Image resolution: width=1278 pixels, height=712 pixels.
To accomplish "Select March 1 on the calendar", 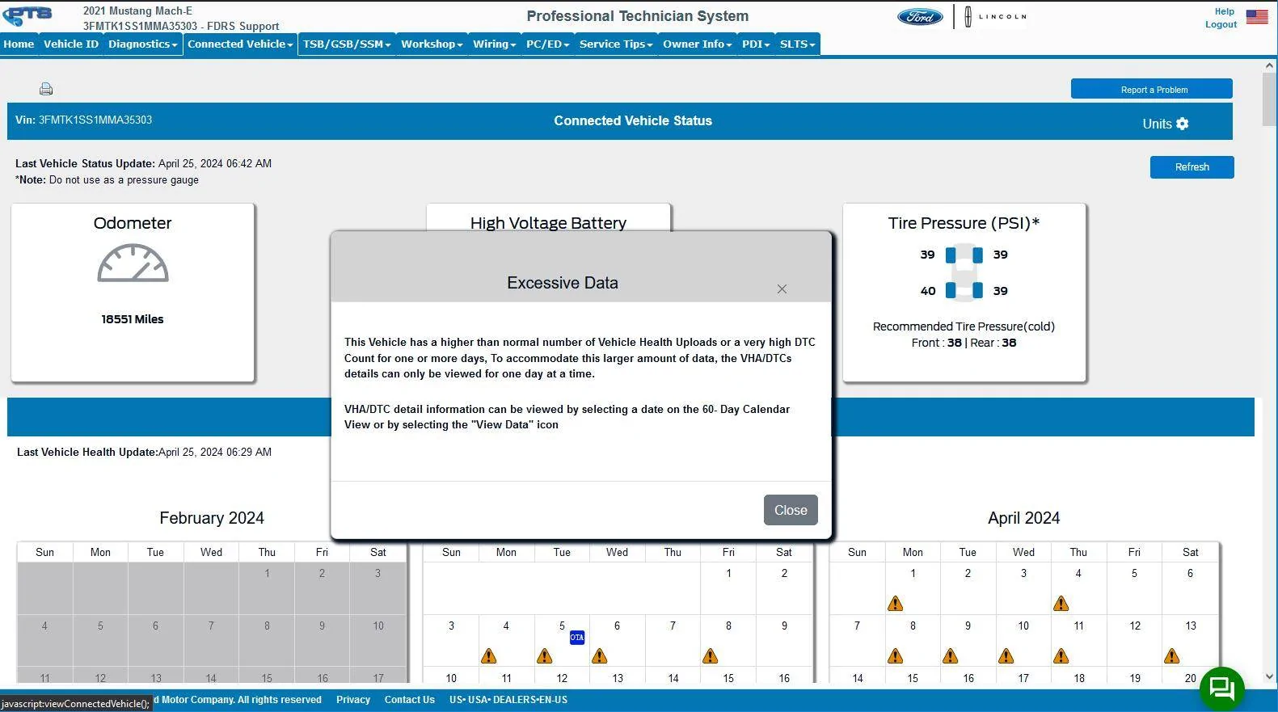I will click(728, 588).
